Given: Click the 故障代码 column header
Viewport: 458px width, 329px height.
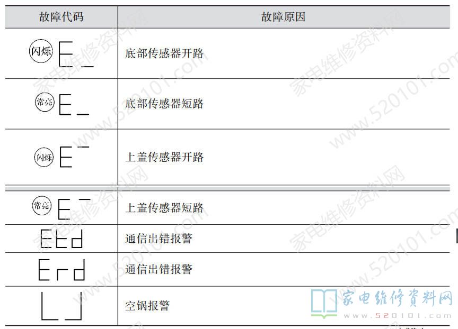Looking at the screenshot, I should (61, 16).
